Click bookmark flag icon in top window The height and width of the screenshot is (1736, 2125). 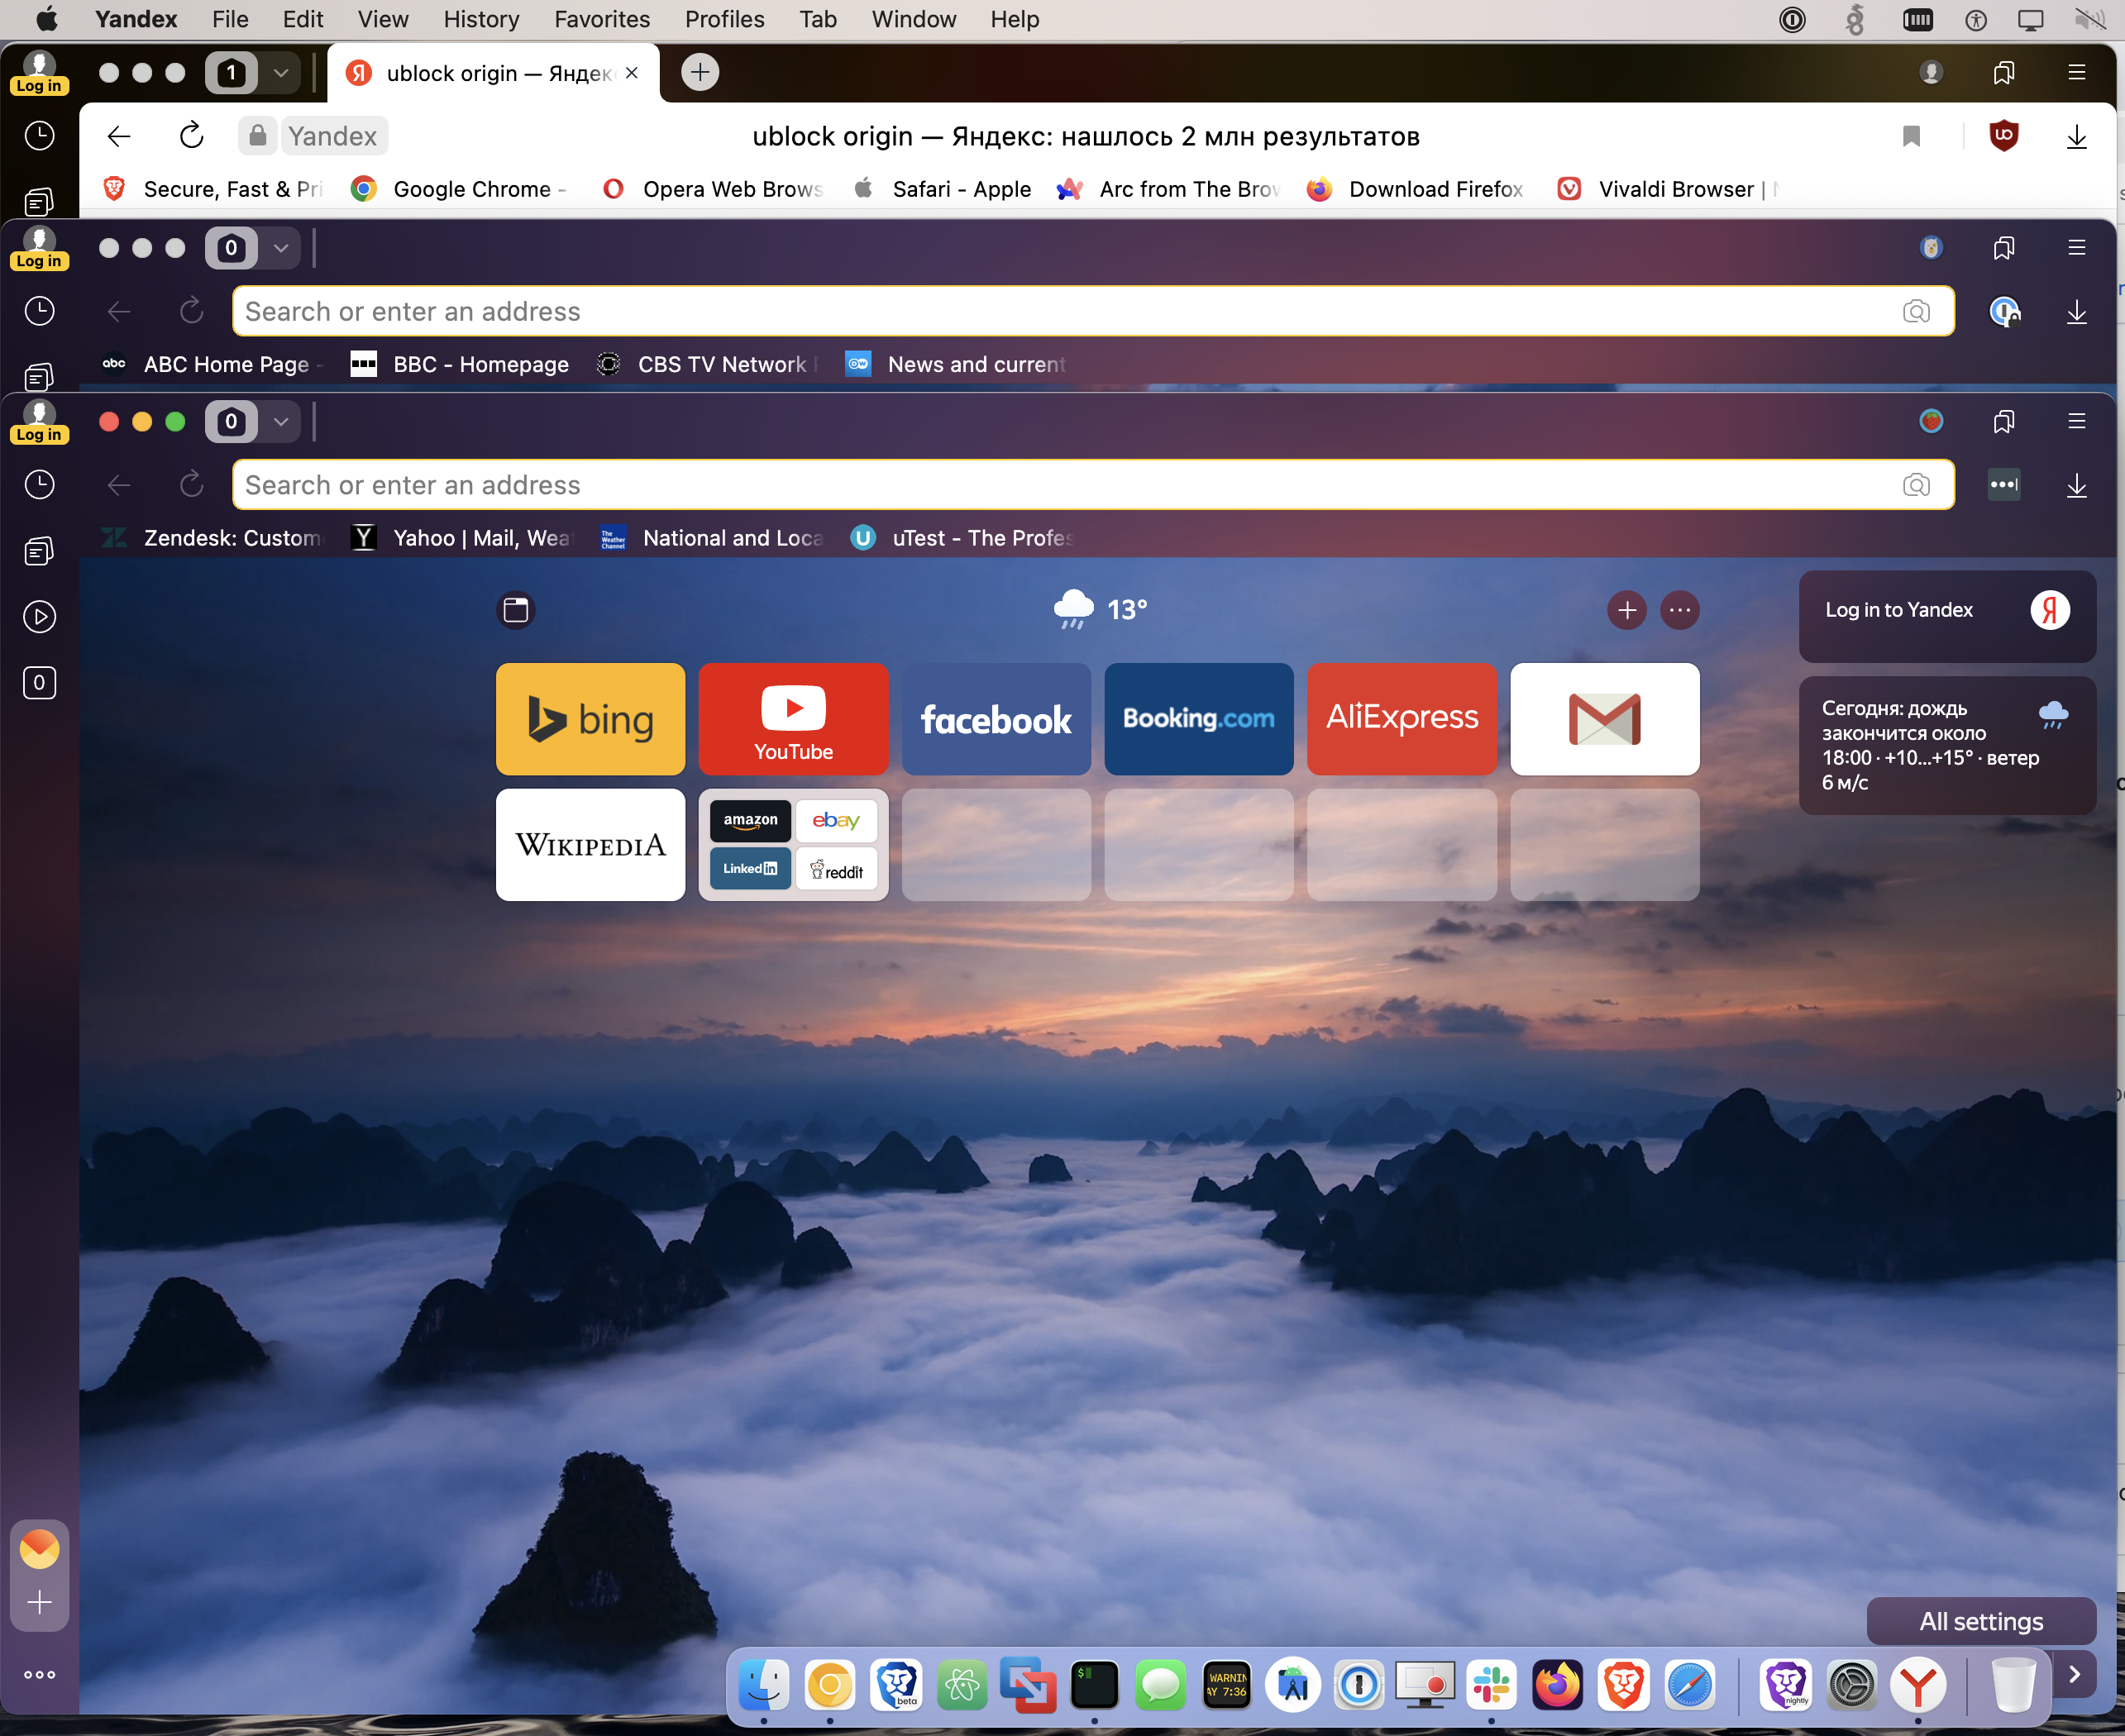pos(1911,136)
